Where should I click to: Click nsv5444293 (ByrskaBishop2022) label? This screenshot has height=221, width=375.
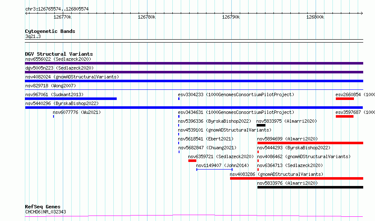click(294, 148)
